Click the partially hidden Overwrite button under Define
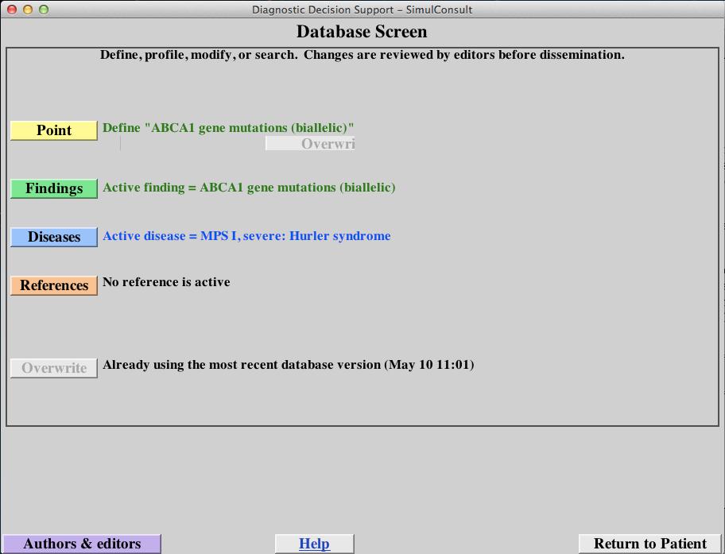Viewport: 725px width, 554px height. click(x=310, y=144)
